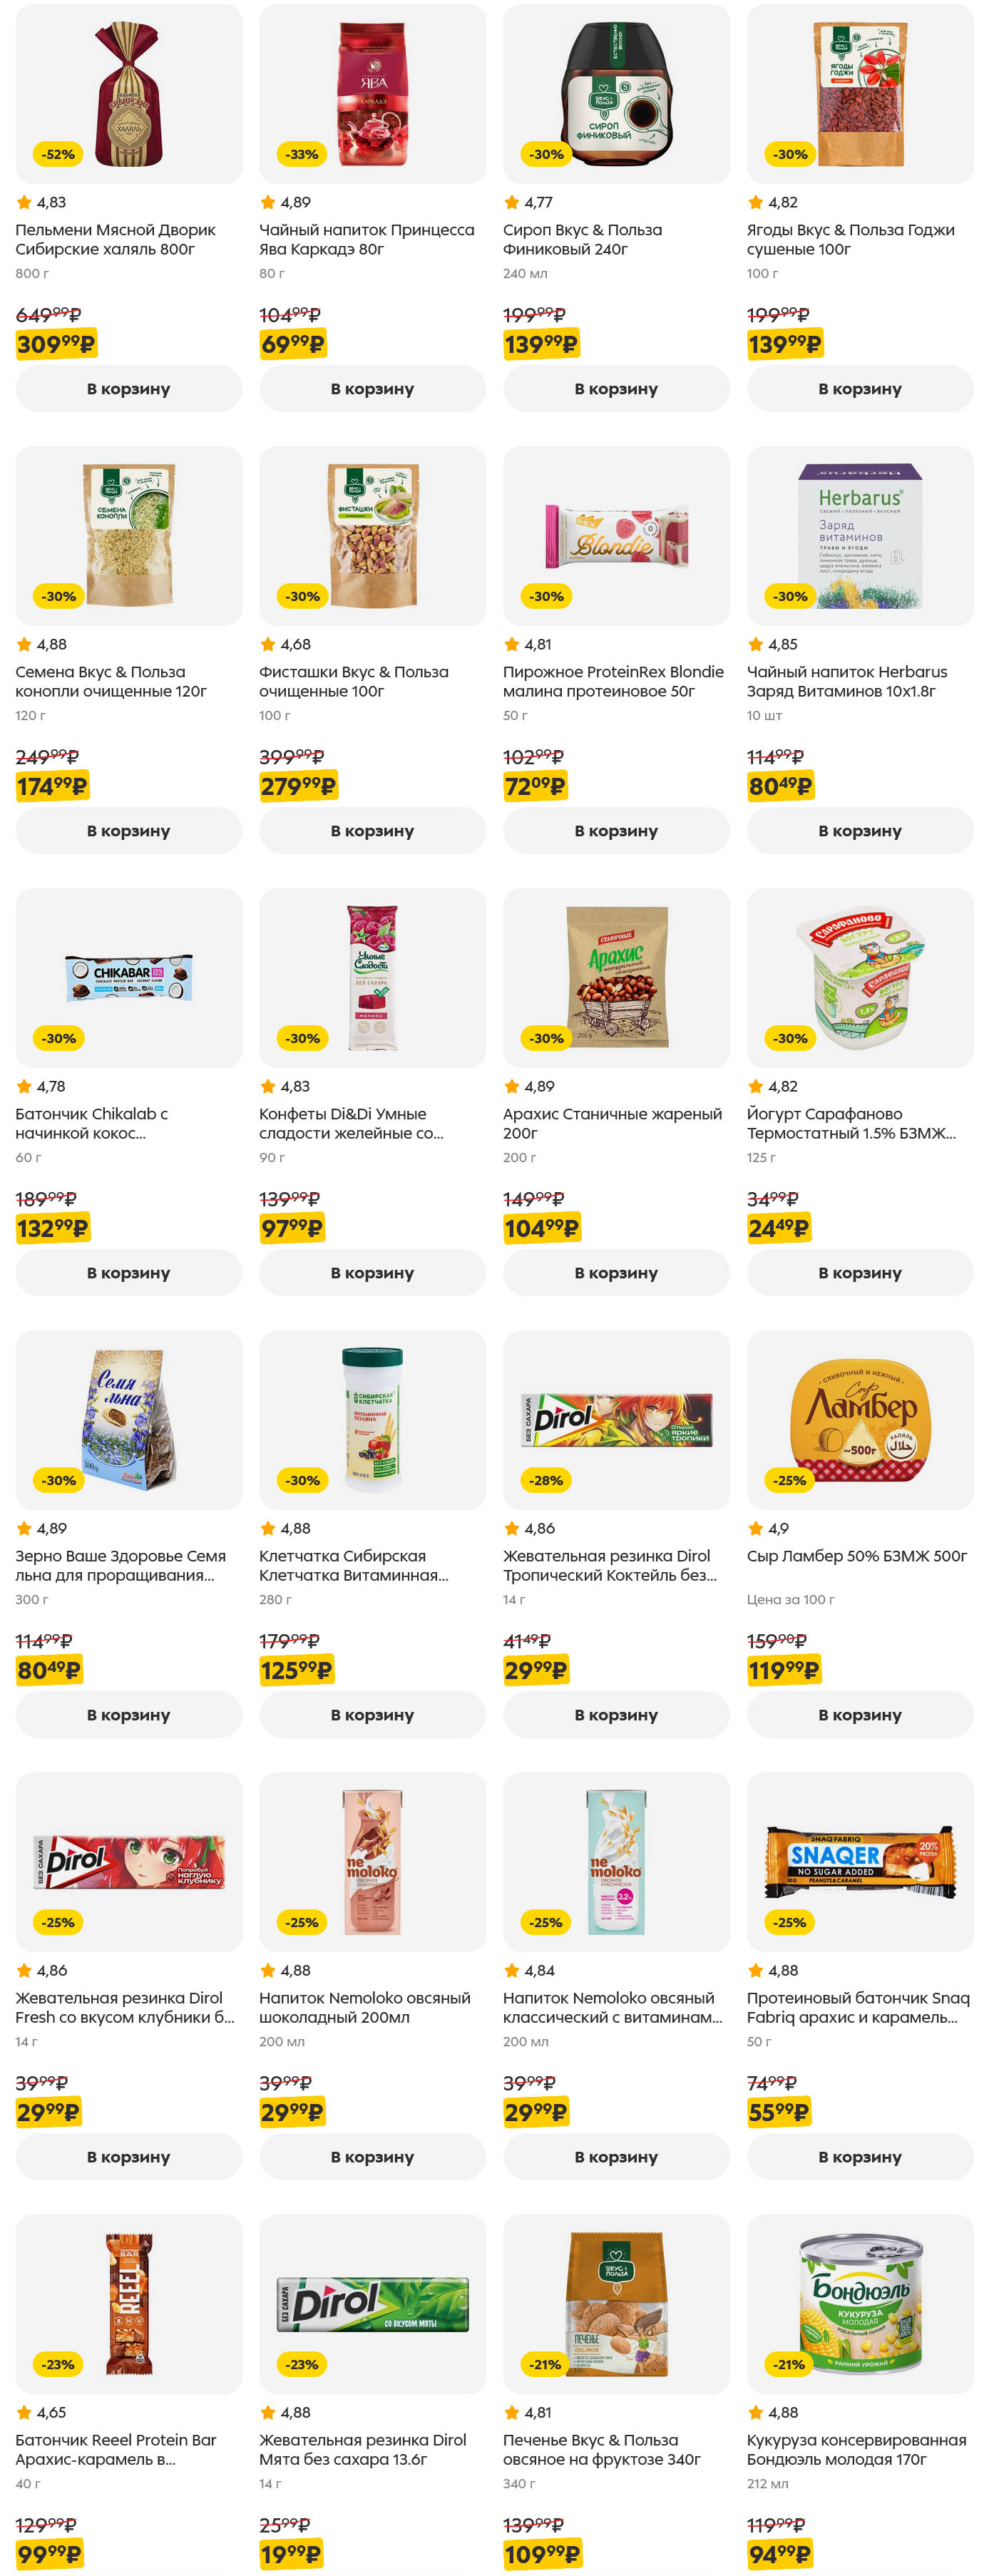
Task: View the Сарафаново yogurt image
Action: pyautogui.click(x=860, y=977)
